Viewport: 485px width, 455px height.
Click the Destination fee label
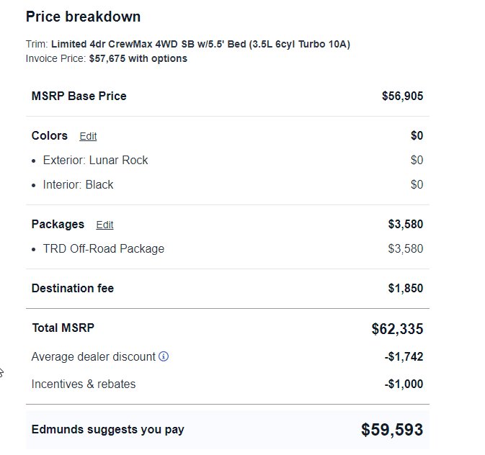click(73, 288)
